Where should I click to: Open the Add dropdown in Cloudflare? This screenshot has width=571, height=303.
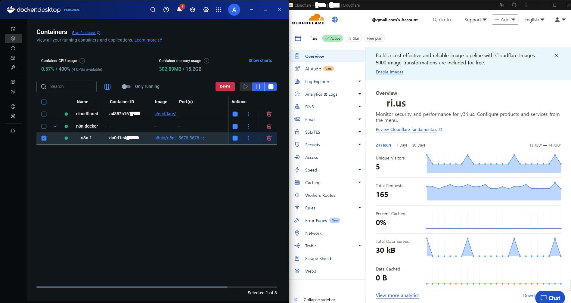(x=505, y=20)
